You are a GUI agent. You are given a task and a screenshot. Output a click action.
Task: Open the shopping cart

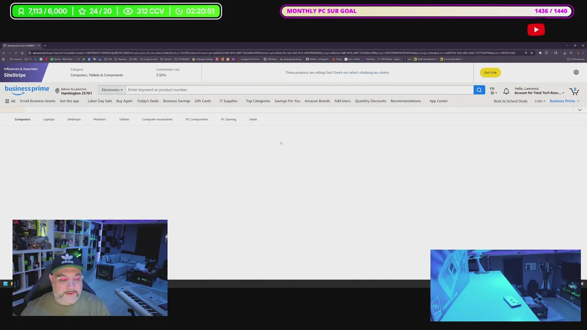574,91
